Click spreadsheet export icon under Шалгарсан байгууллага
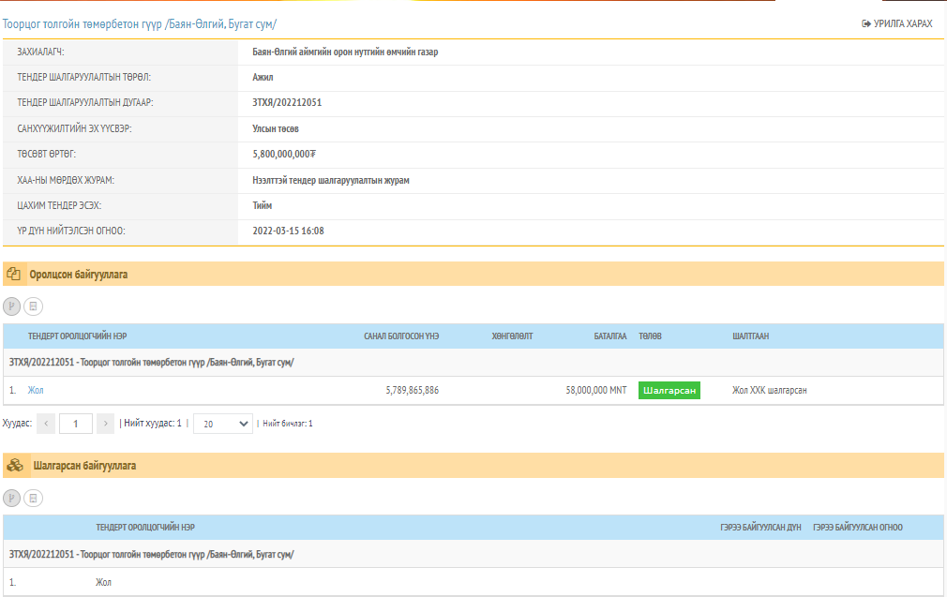Viewport: 947px width, 597px height. coord(33,499)
